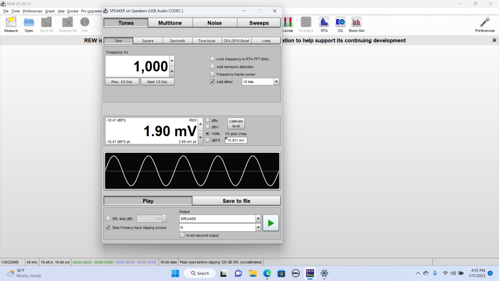
Task: Open the Windows Start menu
Action: pyautogui.click(x=175, y=273)
